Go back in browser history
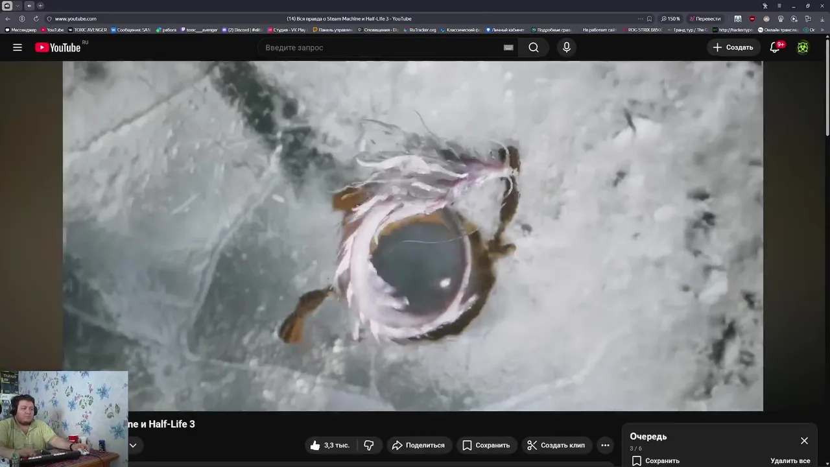Image resolution: width=830 pixels, height=467 pixels. pos(8,19)
